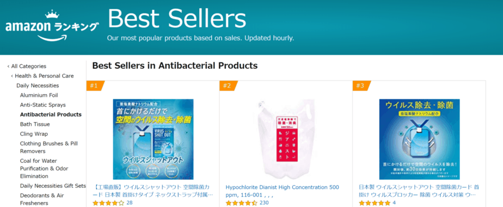Select Clothing Brushes & Pill Removers category
The width and height of the screenshot is (503, 207).
[x=49, y=147]
